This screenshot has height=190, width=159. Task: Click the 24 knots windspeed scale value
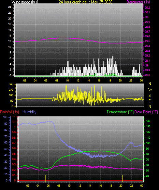point(10,7)
